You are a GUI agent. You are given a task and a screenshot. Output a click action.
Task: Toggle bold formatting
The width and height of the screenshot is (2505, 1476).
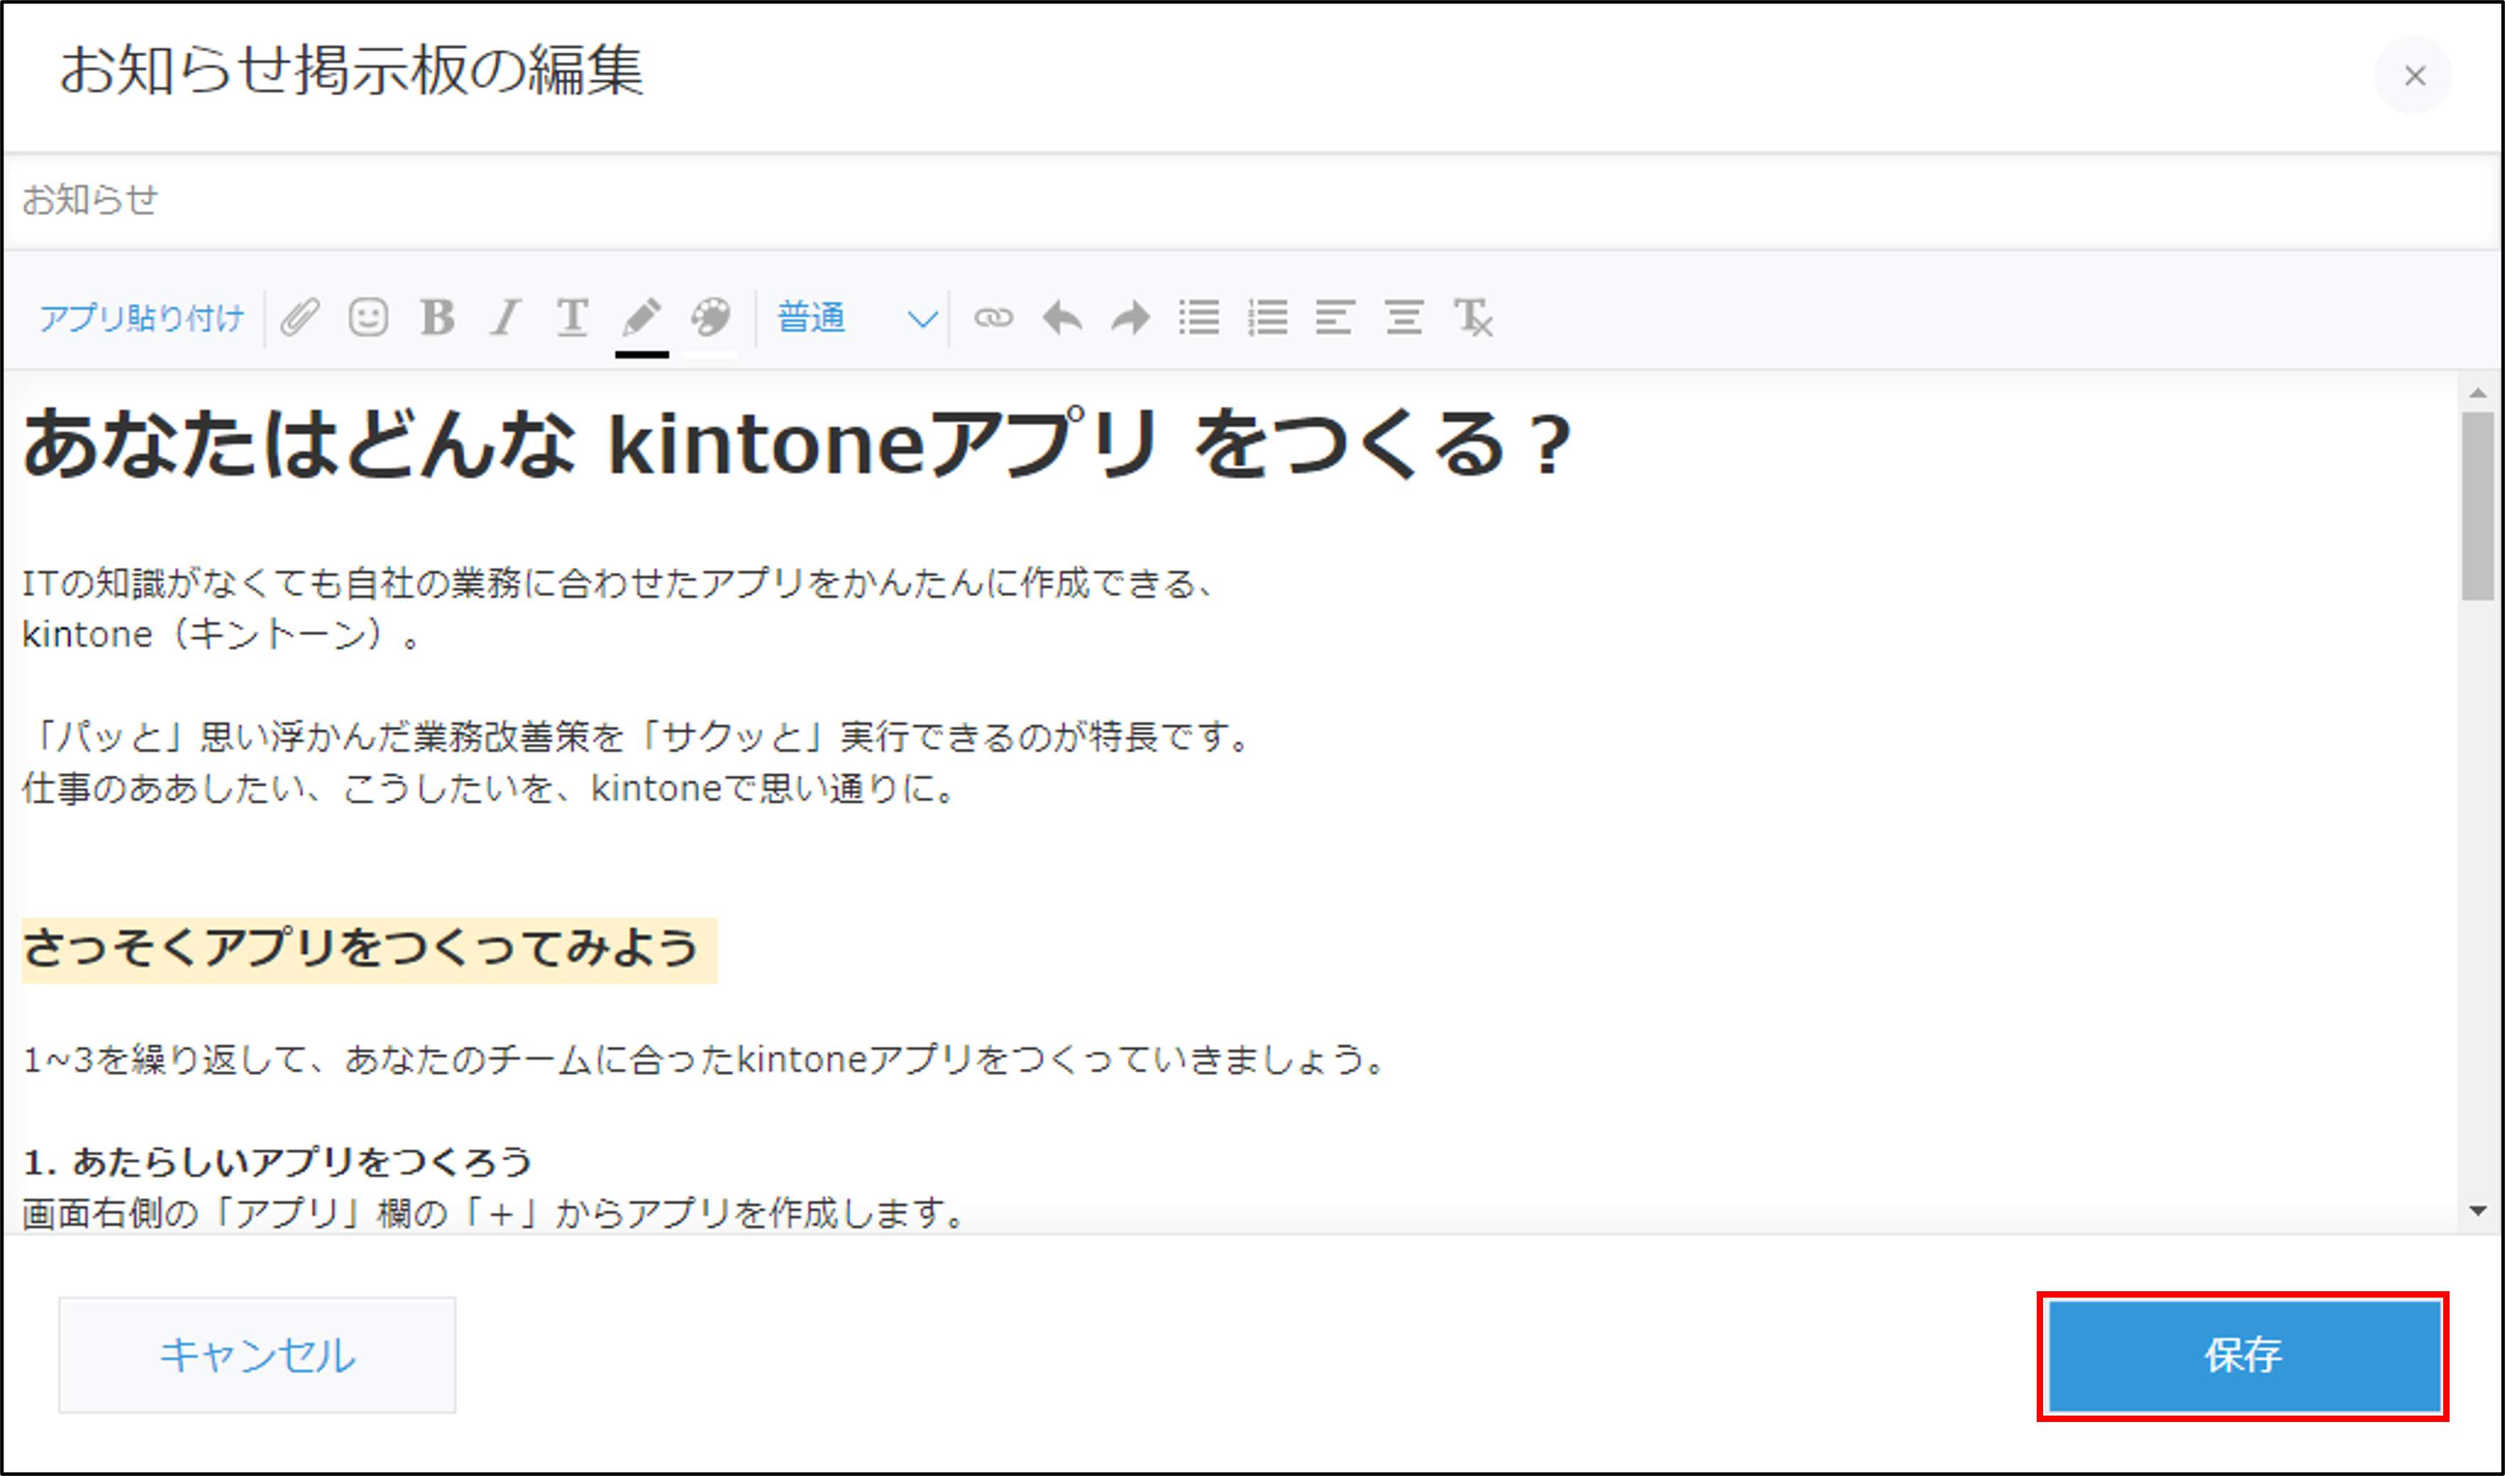438,318
